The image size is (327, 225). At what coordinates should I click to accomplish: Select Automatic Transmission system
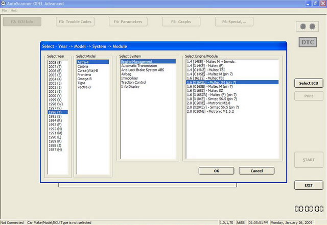click(148, 66)
